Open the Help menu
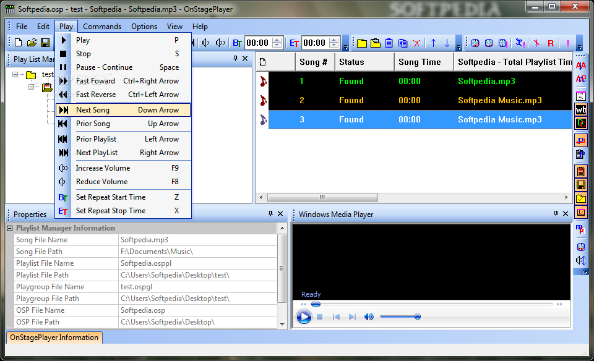Image resolution: width=594 pixels, height=361 pixels. [200, 27]
